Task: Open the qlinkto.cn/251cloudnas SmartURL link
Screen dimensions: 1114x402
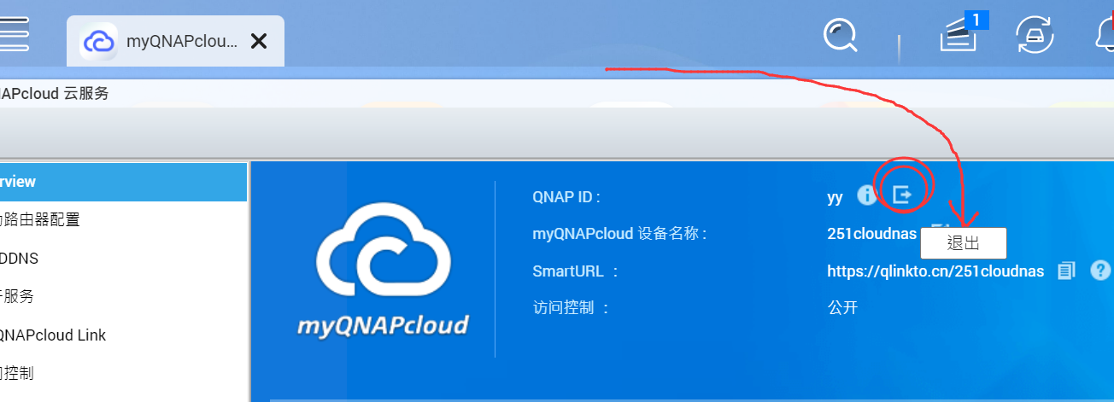Action: (x=935, y=271)
